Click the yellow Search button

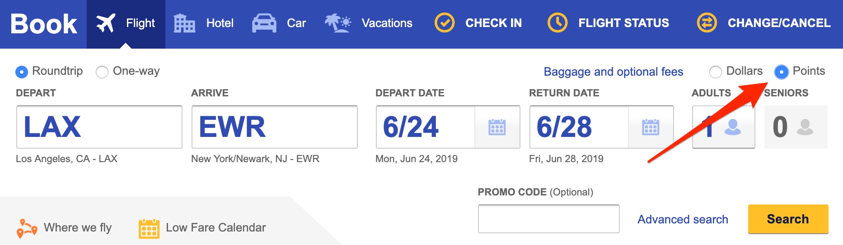(x=788, y=219)
